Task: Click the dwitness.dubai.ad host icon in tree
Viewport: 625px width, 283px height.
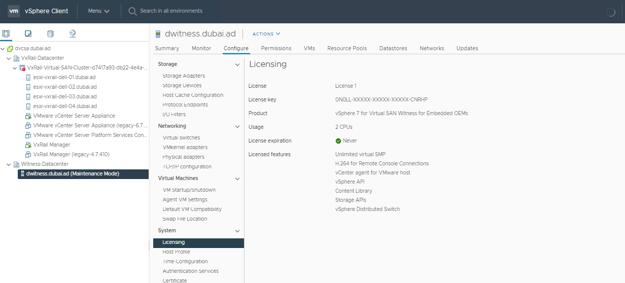Action: pyautogui.click(x=22, y=174)
